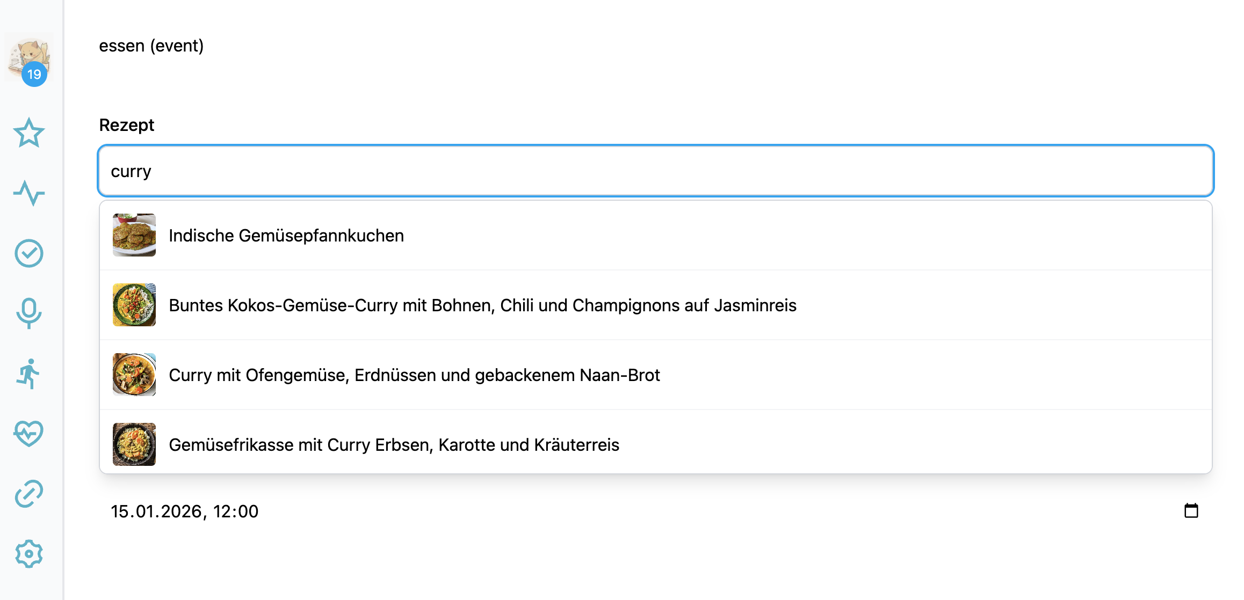This screenshot has height=600, width=1244.
Task: Open the activity pulse sidebar icon
Action: [x=29, y=193]
